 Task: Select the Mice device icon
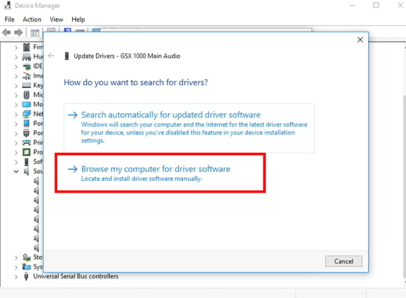tap(26, 94)
